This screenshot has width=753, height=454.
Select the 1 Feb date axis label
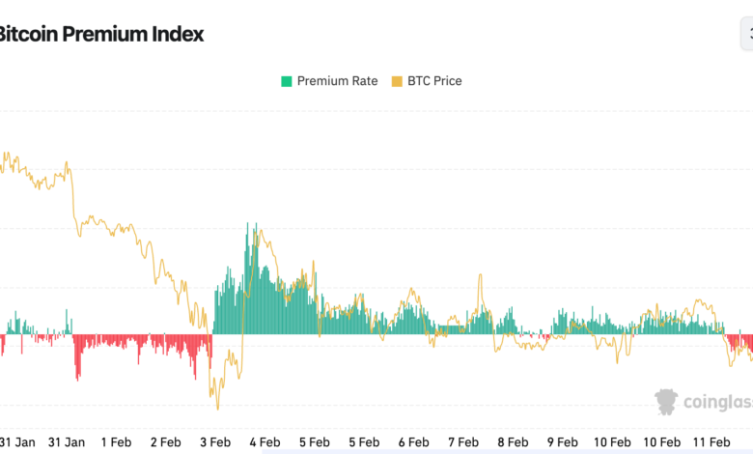[x=116, y=441]
